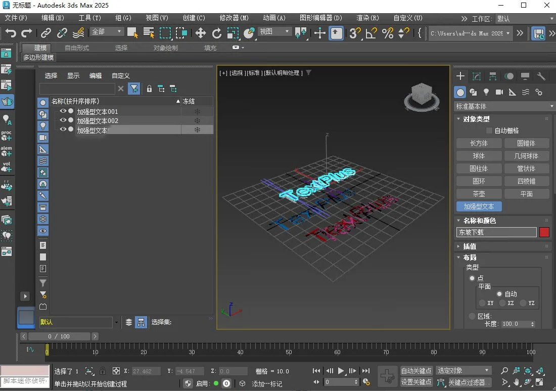Viewport: 556px width, 391px height.
Task: Collapse the 对象类型 rollout
Action: (x=458, y=119)
